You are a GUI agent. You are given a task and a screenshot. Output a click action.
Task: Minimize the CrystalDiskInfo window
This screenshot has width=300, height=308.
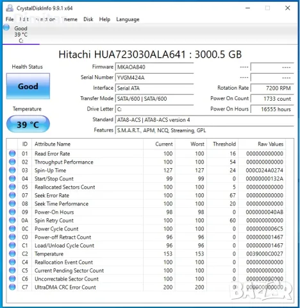click(247, 8)
